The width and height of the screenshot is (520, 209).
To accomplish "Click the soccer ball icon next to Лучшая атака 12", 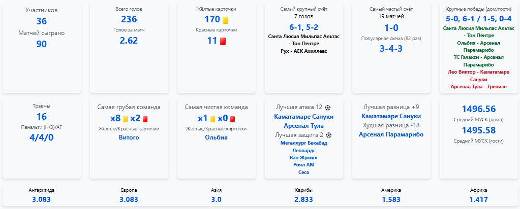I will tap(328, 108).
